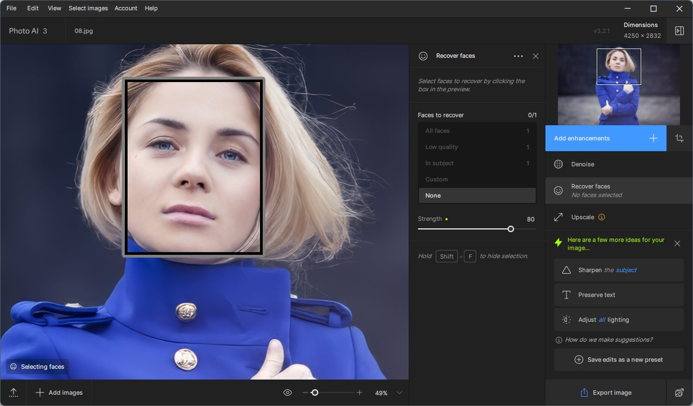Dismiss the image suggestions section
Image resolution: width=693 pixels, height=406 pixels.
pos(677,243)
